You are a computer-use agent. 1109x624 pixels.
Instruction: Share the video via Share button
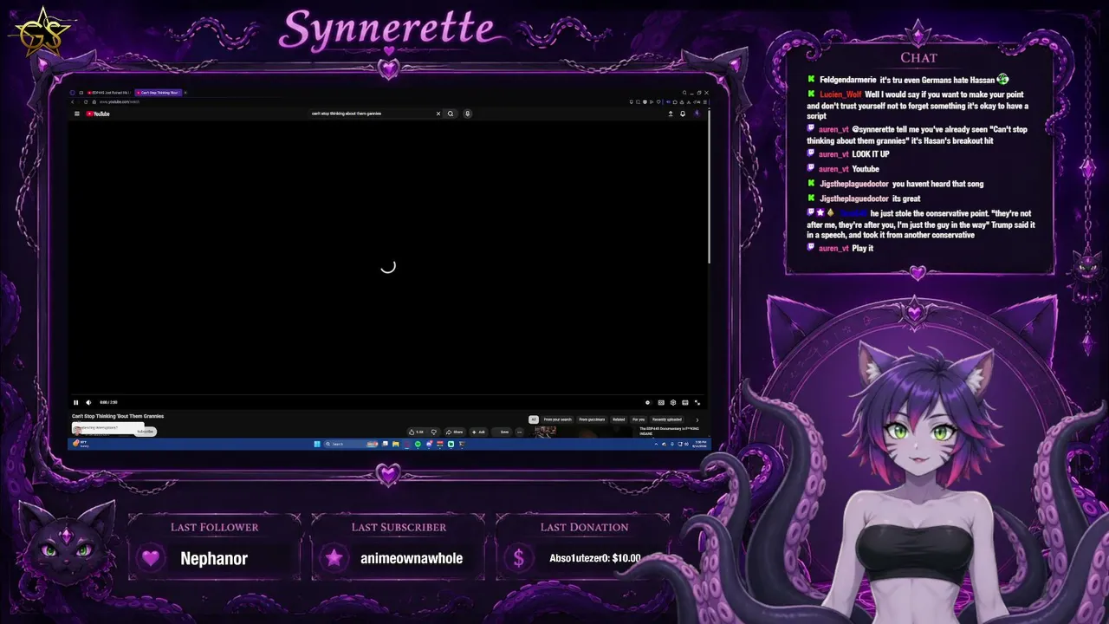455,432
